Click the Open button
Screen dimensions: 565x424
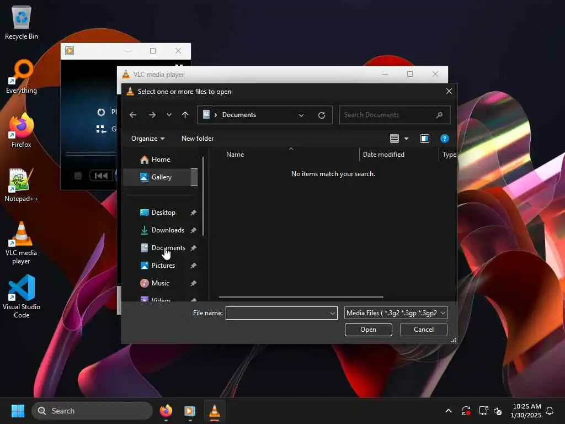[x=368, y=330]
